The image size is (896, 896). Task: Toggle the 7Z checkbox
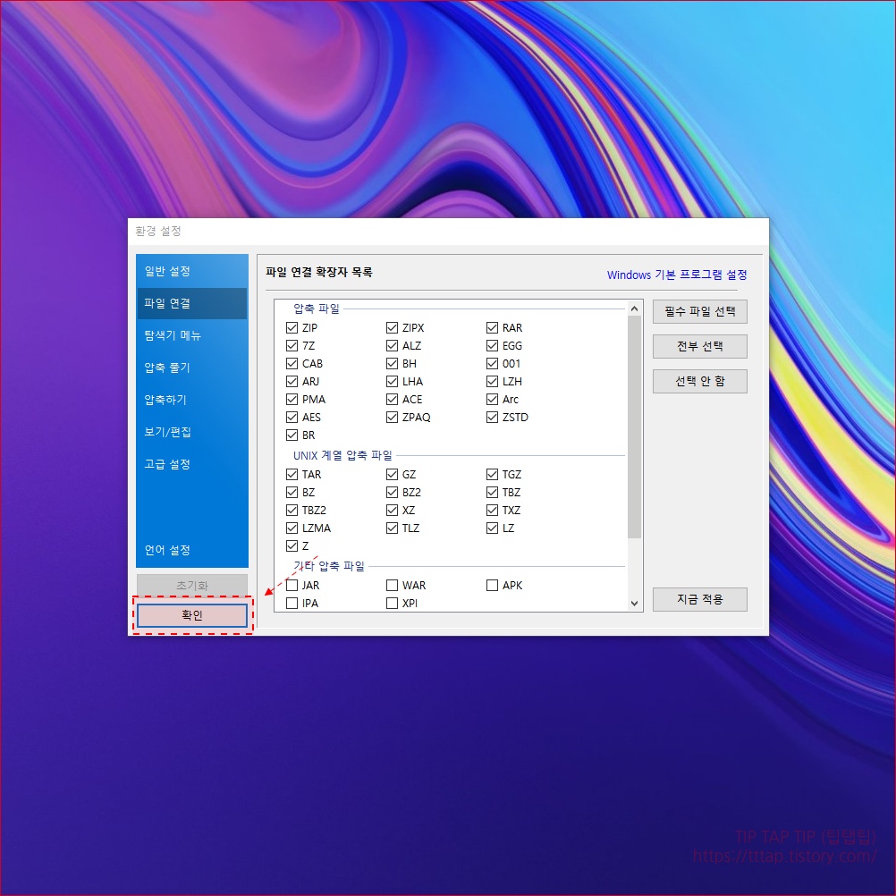pos(292,346)
